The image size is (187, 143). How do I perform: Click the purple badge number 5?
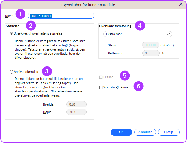[x=125, y=76]
